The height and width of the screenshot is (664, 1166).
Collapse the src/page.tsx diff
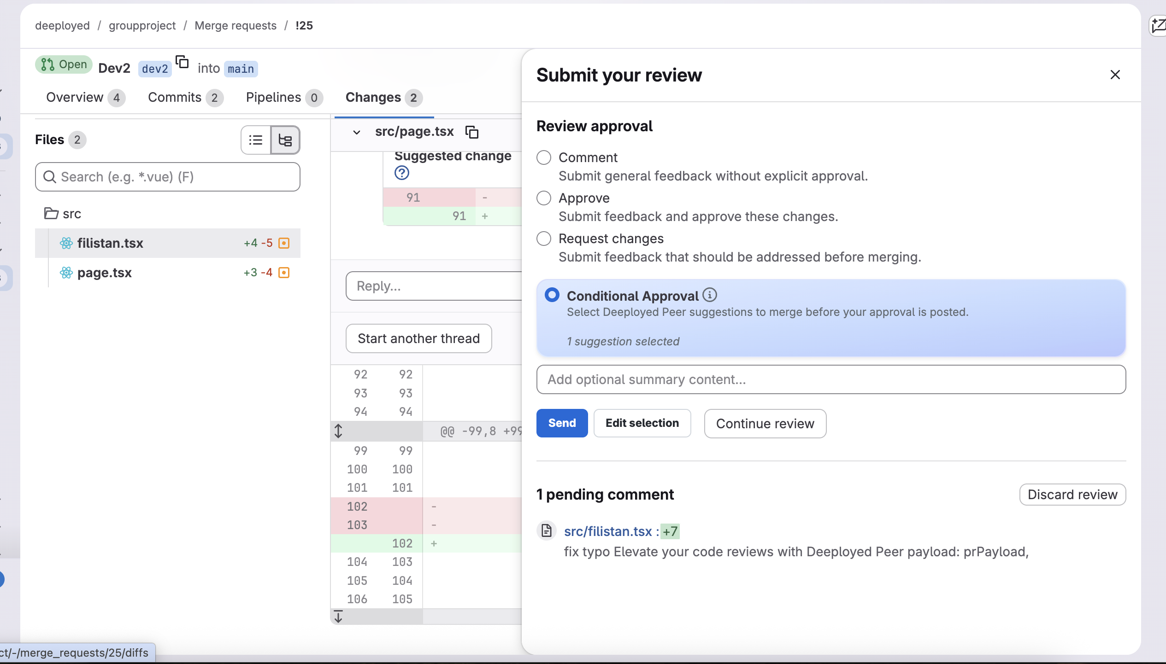pyautogui.click(x=357, y=132)
